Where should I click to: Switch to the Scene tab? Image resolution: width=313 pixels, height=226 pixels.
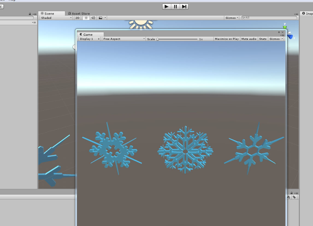click(52, 13)
